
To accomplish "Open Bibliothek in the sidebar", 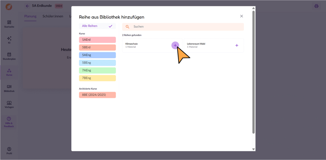I will [x=9, y=88].
